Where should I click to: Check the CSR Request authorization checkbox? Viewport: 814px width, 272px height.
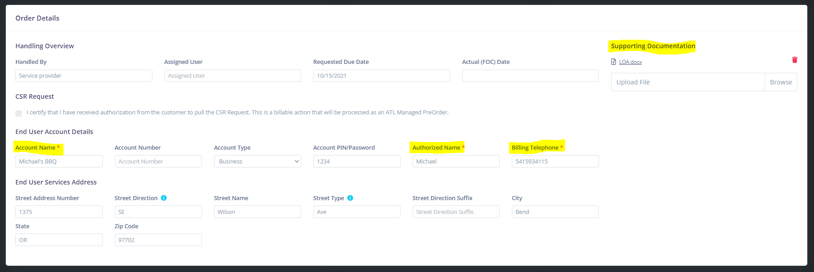18,113
